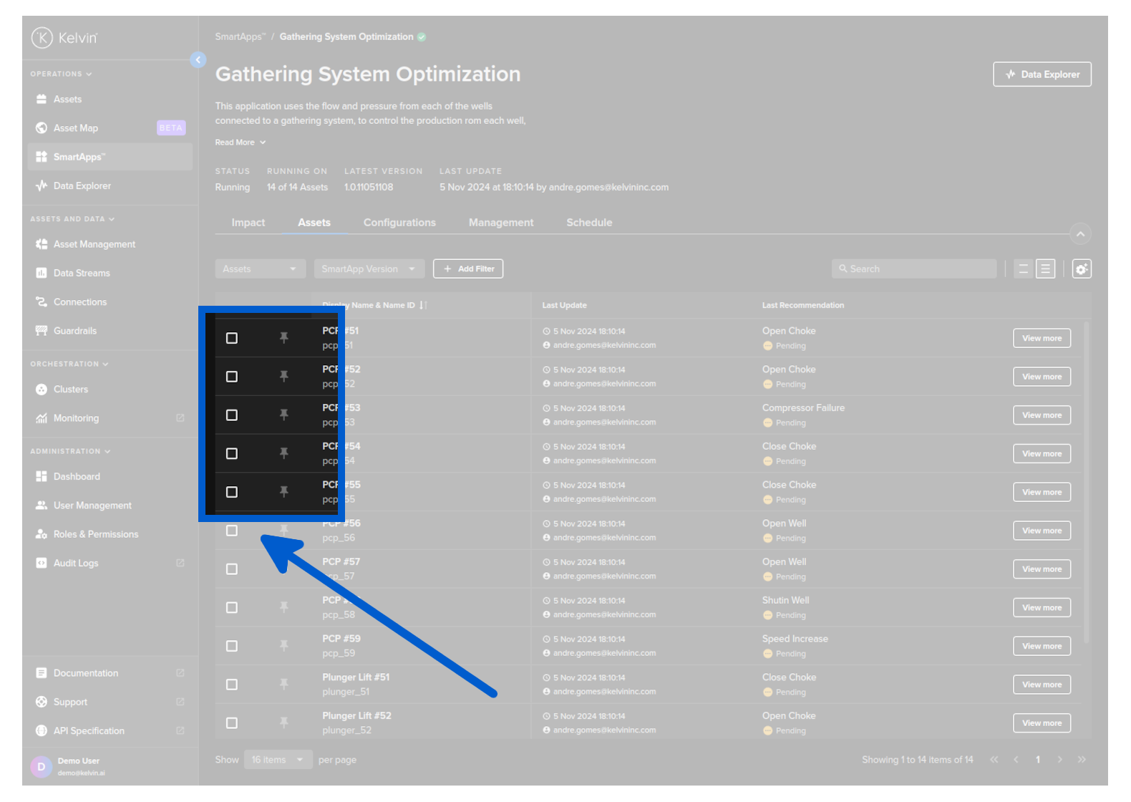Switch to the Configurations tab
Screen dimensions: 1131x802
tap(399, 223)
